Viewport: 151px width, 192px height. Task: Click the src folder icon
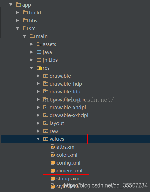[25, 28]
